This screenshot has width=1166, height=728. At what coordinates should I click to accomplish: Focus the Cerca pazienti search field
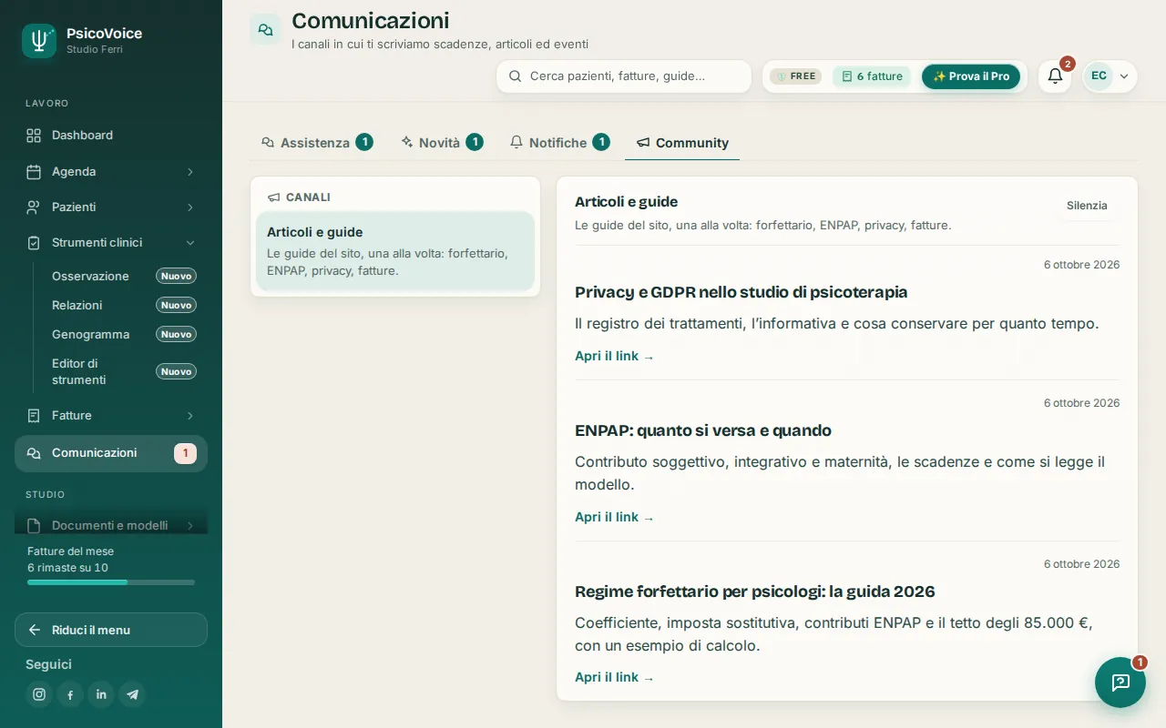[x=624, y=76]
